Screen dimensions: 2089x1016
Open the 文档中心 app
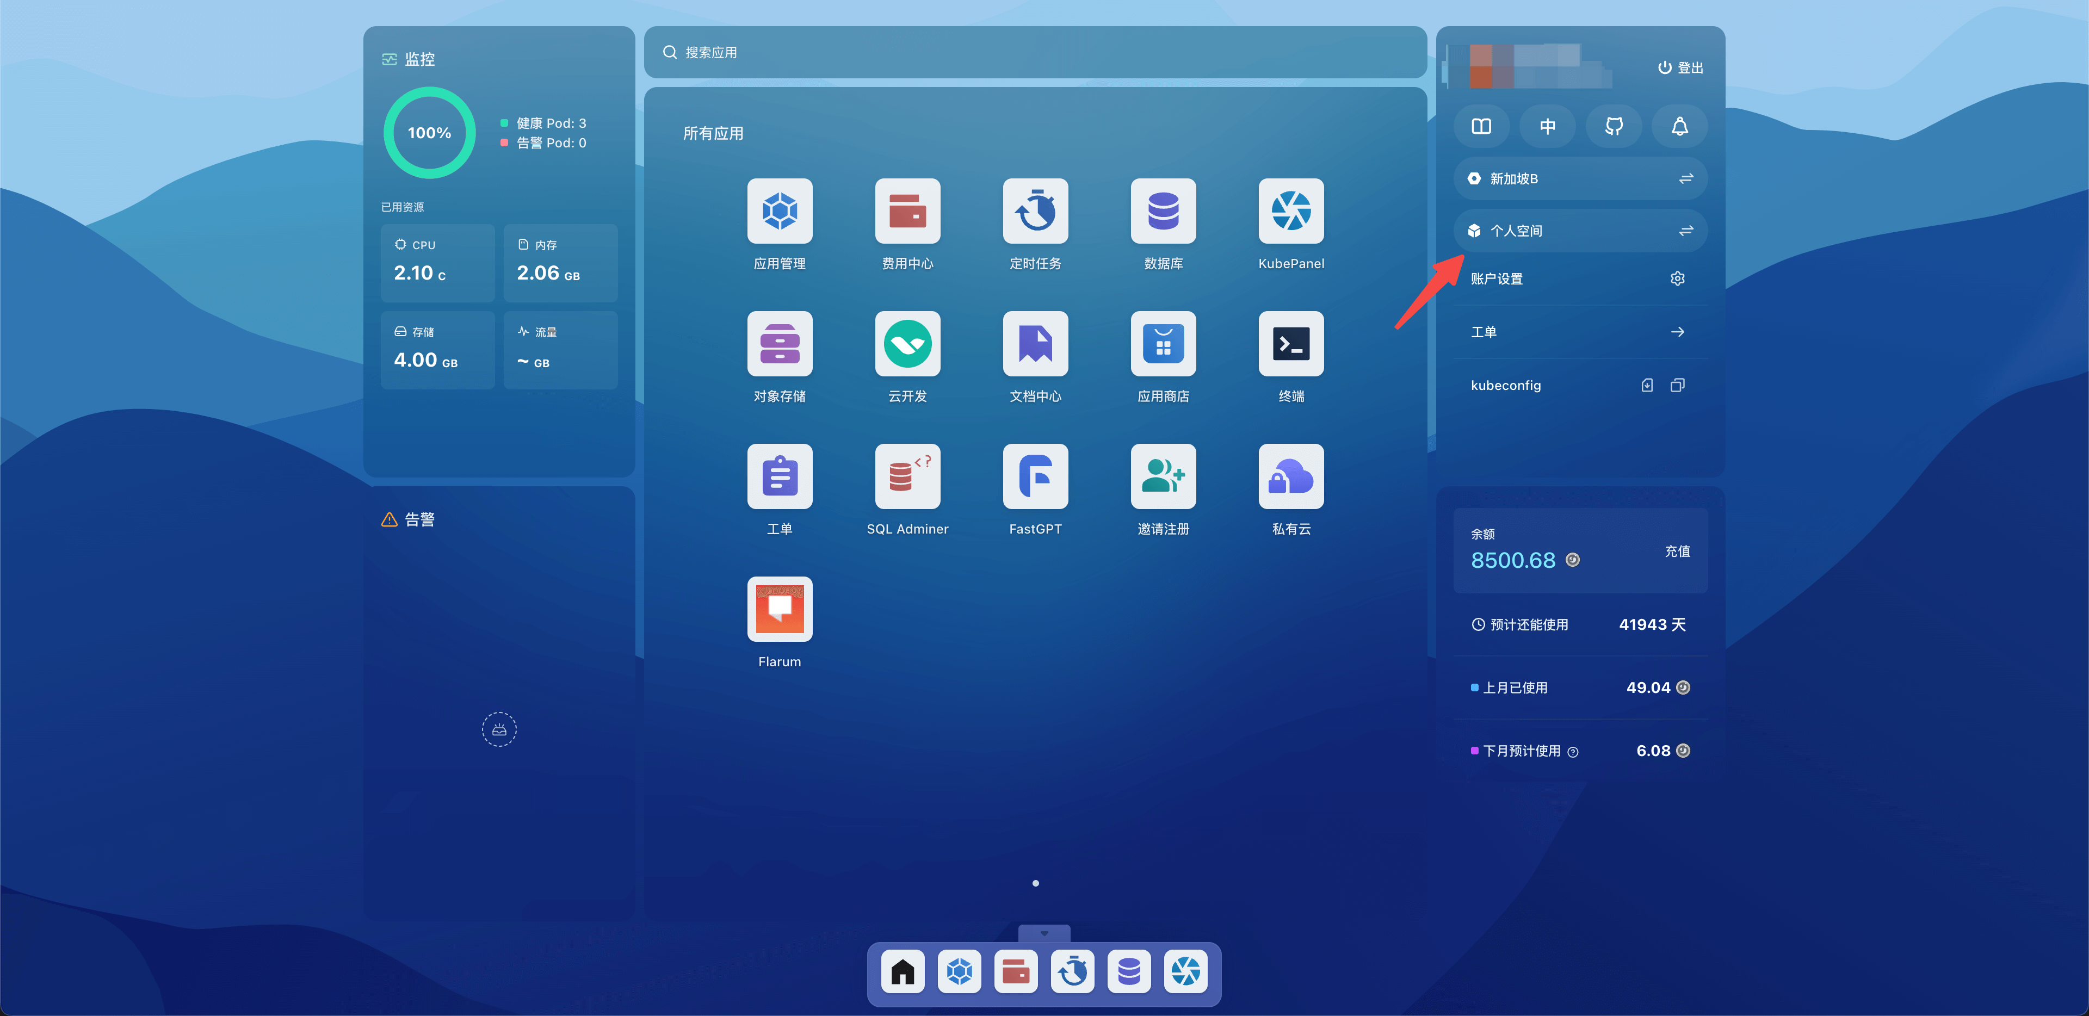tap(1036, 344)
